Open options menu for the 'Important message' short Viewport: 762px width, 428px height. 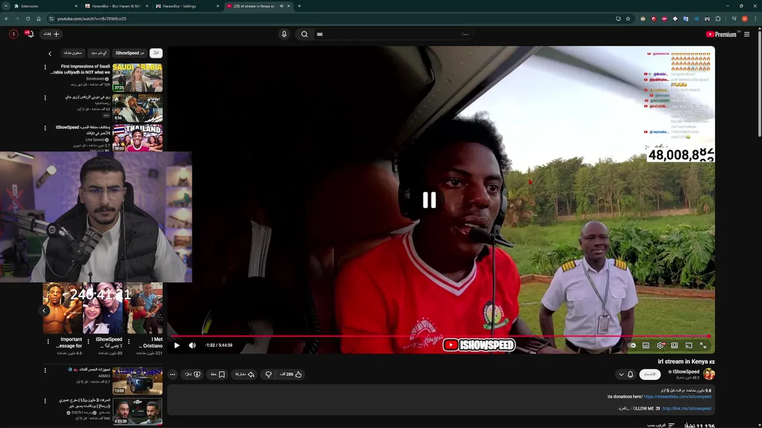pos(48,342)
